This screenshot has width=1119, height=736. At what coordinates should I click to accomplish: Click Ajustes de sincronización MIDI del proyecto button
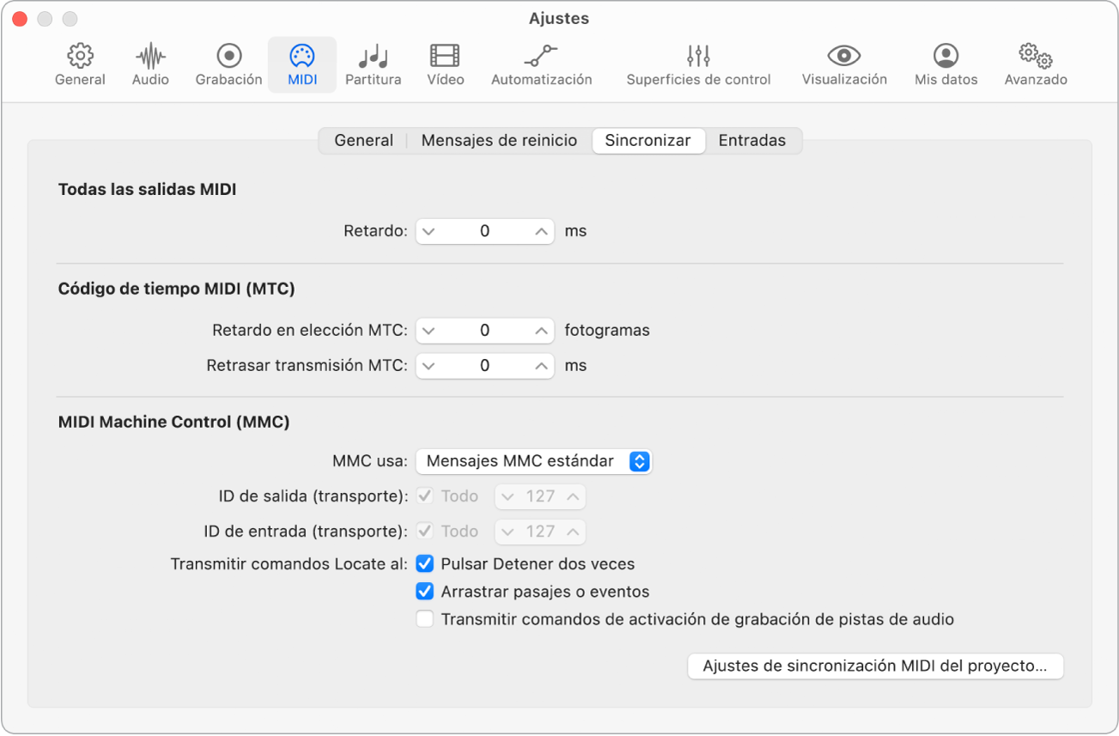[874, 666]
